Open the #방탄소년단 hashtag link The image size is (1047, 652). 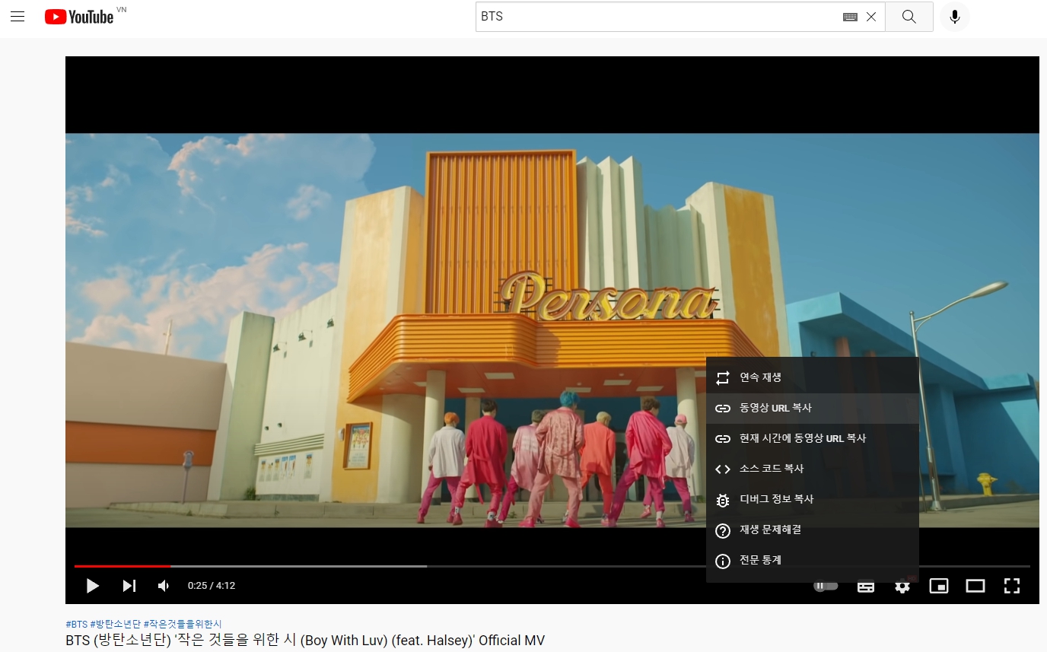(115, 625)
